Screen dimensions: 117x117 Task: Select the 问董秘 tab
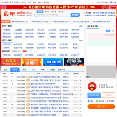tap(52, 70)
